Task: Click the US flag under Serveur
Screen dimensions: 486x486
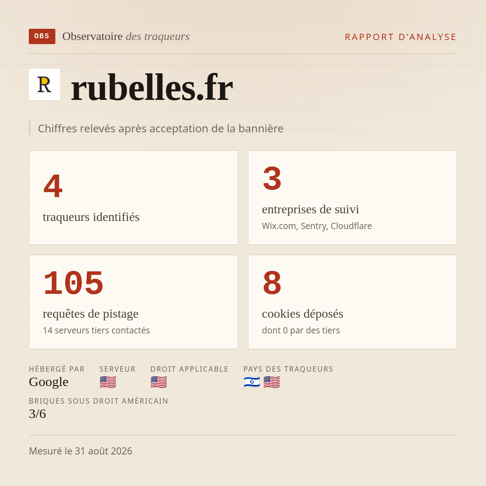Action: coord(108,382)
